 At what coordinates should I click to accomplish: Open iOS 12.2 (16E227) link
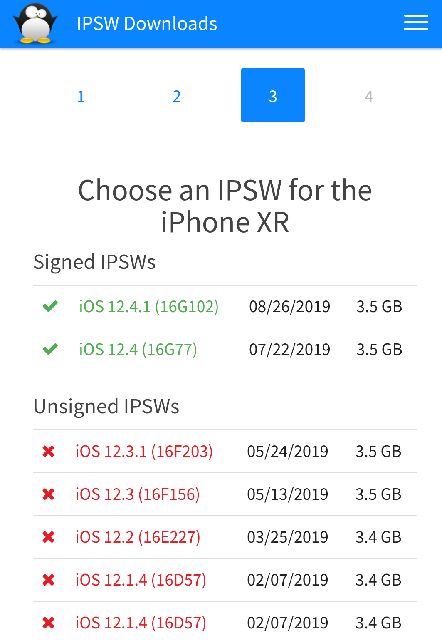click(138, 537)
